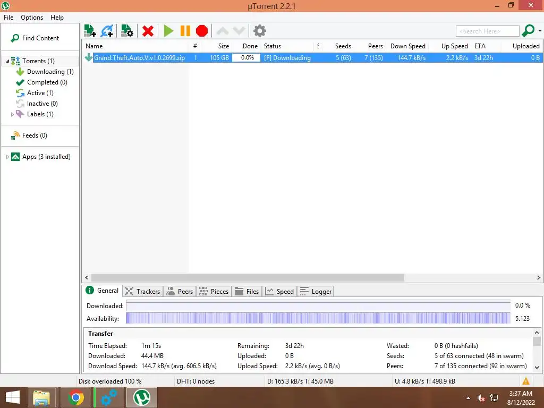
Task: Select the Grand.Theft.Auto.V.v1.0.2699.zip torrent row
Action: tap(312, 57)
